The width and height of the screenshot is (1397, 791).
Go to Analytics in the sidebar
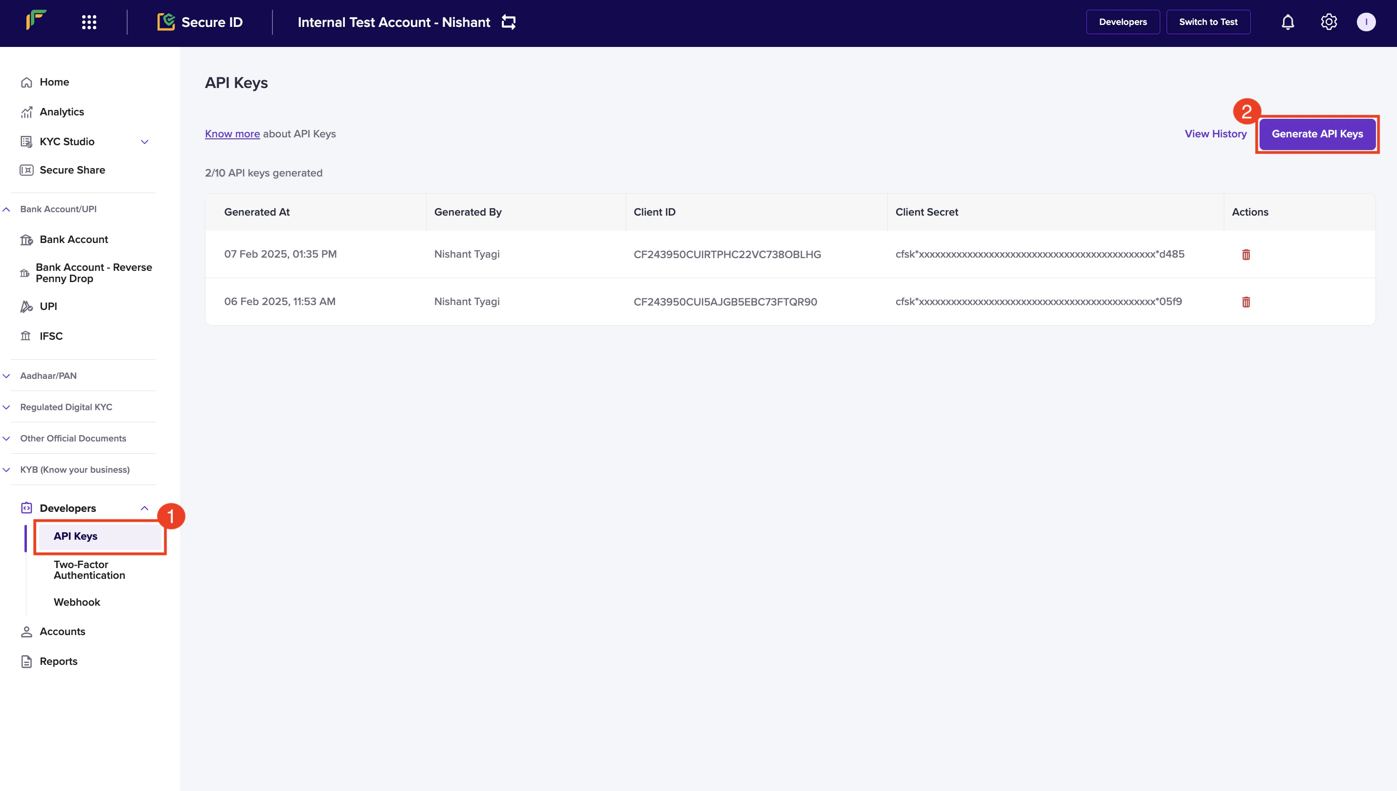[62, 112]
